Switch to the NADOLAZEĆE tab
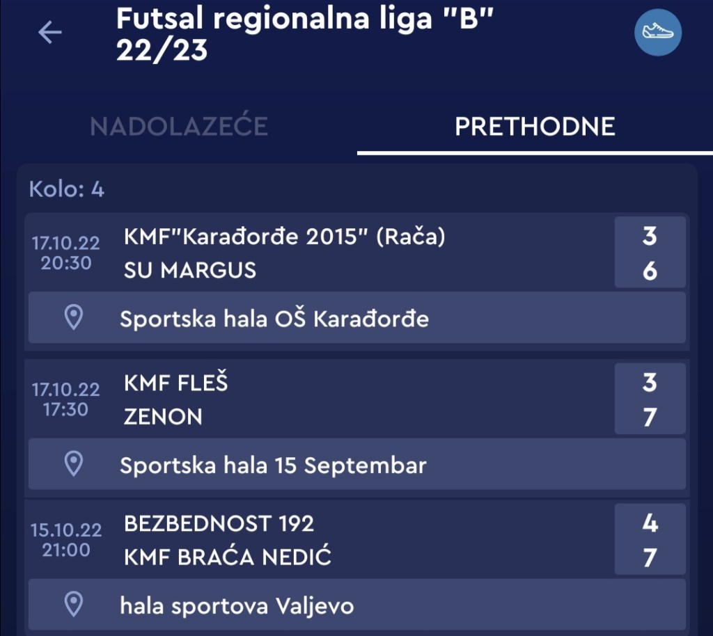Image resolution: width=713 pixels, height=636 pixels. [x=179, y=127]
